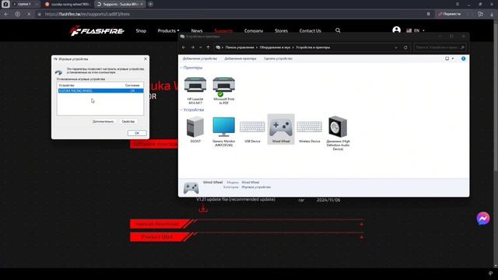Screen dimensions: 498x280
Task: Expand the Product Q&A section plus
Action: point(361,236)
